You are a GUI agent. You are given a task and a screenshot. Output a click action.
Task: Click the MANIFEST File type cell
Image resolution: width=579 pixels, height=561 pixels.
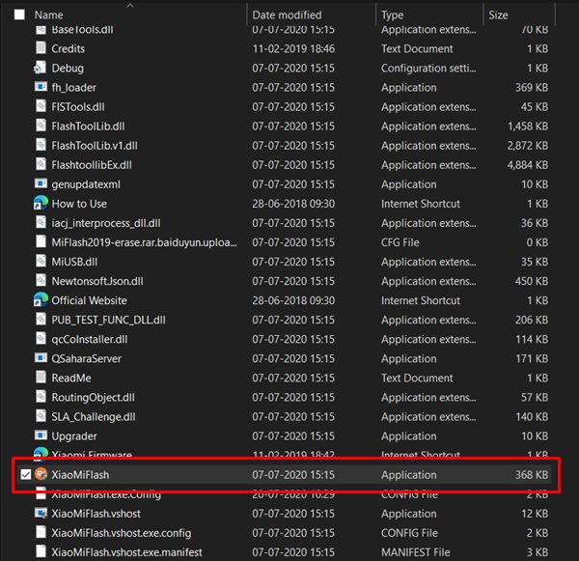(x=415, y=552)
